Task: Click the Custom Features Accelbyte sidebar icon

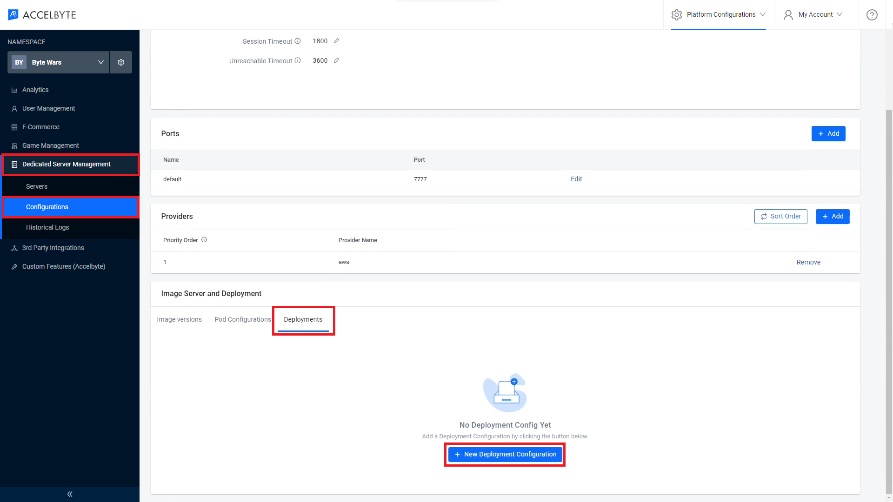Action: pyautogui.click(x=15, y=266)
